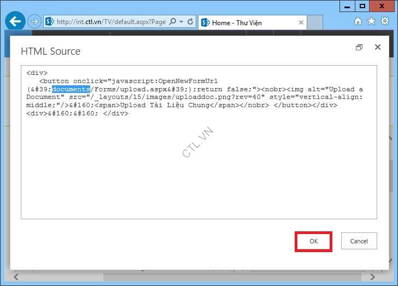Viewport: 398px width, 286px height.
Task: Click inside the HTML source text area
Action: pyautogui.click(x=198, y=164)
